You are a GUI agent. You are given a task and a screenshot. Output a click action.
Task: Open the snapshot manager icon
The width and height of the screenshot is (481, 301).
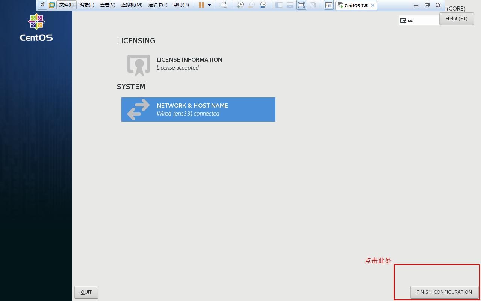tap(263, 5)
